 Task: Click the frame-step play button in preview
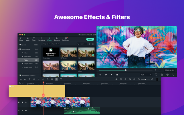pos(106,75)
